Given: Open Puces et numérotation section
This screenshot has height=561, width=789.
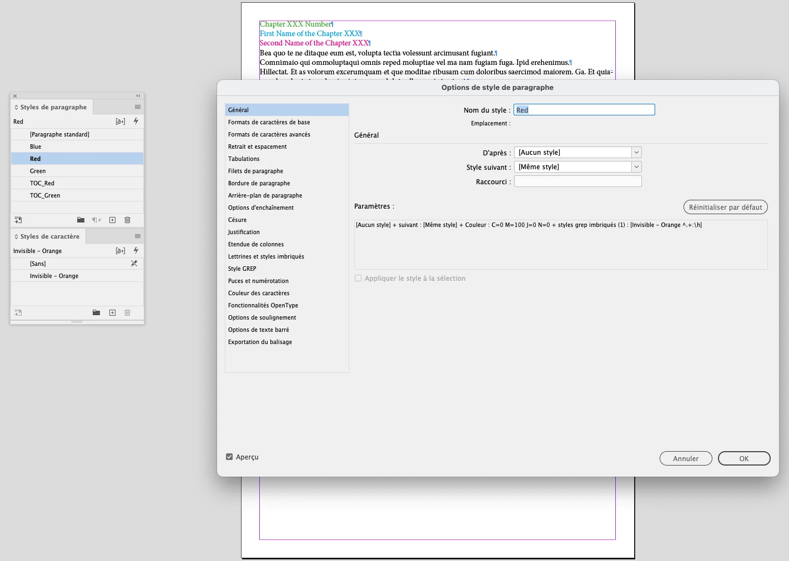Looking at the screenshot, I should pos(287,281).
